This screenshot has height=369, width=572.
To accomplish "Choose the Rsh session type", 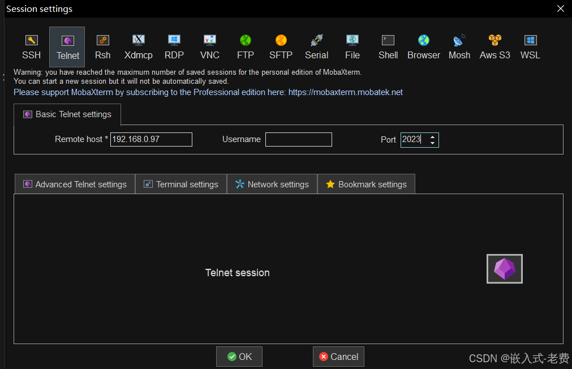I will point(102,47).
